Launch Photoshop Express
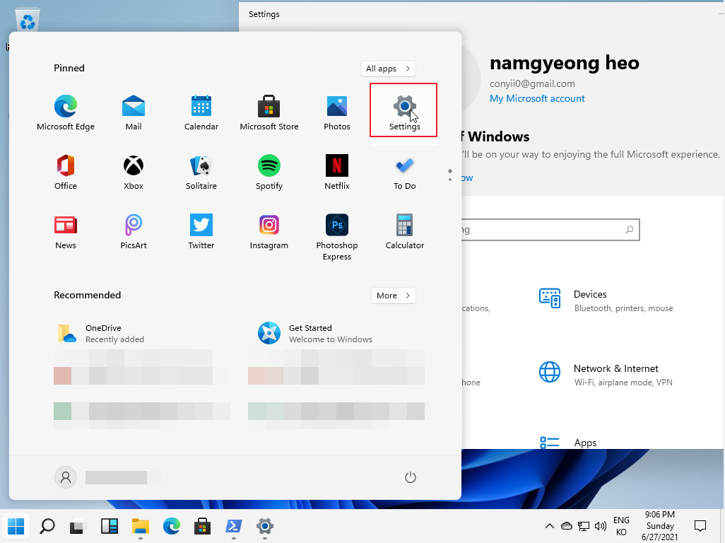This screenshot has width=725, height=543. [336, 237]
